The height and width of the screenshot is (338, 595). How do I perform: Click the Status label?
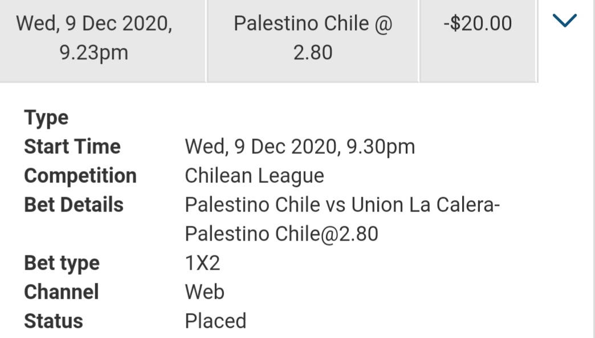pyautogui.click(x=54, y=321)
